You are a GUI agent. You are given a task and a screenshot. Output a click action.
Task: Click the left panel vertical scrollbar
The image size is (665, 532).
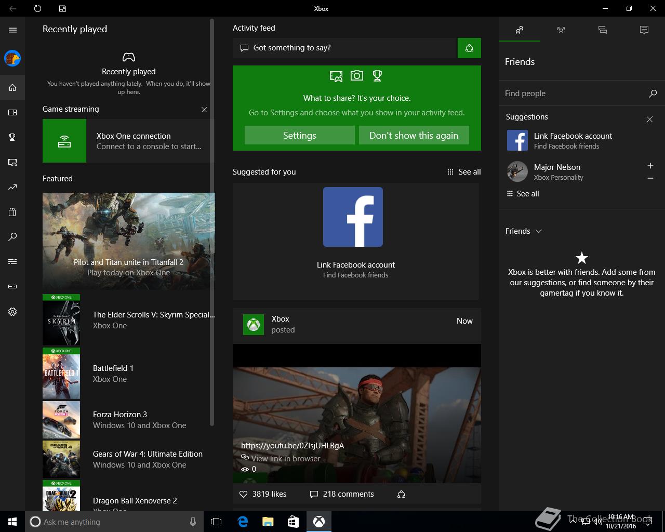pyautogui.click(x=212, y=223)
